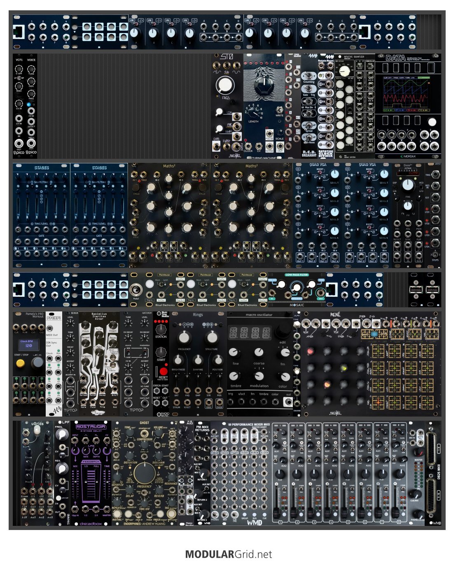Click the PPEXP1 MIDI Out jack

tap(49, 329)
